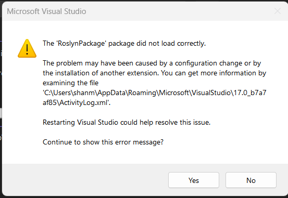Image resolution: width=288 pixels, height=198 pixels.
Task: Click 'Continue to show this error message?' question
Action: click(x=103, y=142)
